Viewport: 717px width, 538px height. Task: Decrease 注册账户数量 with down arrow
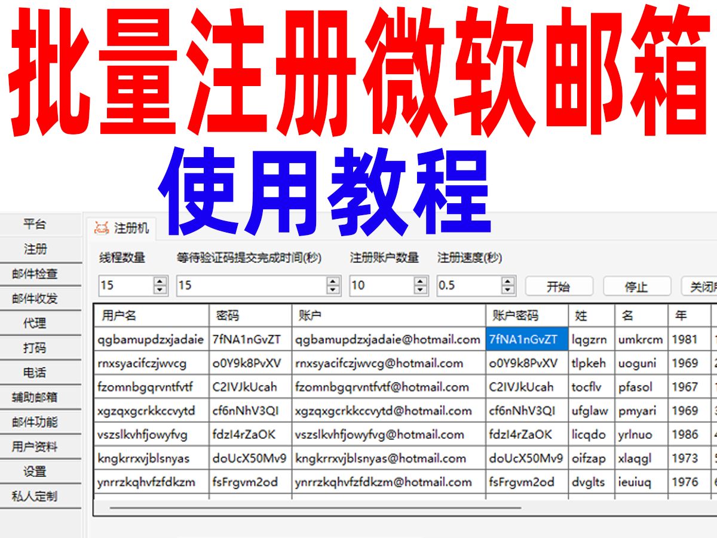[x=421, y=291]
